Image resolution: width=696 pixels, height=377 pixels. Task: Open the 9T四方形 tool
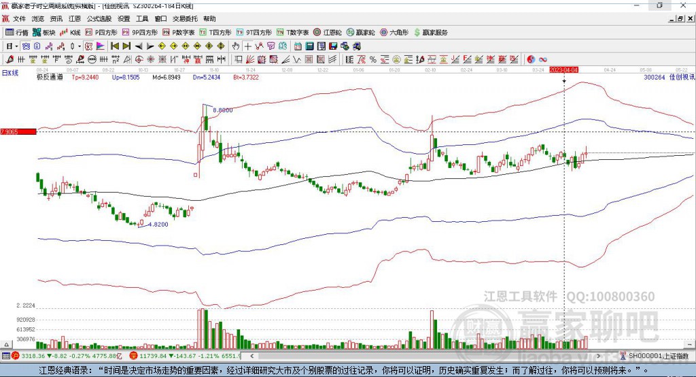tap(254, 33)
